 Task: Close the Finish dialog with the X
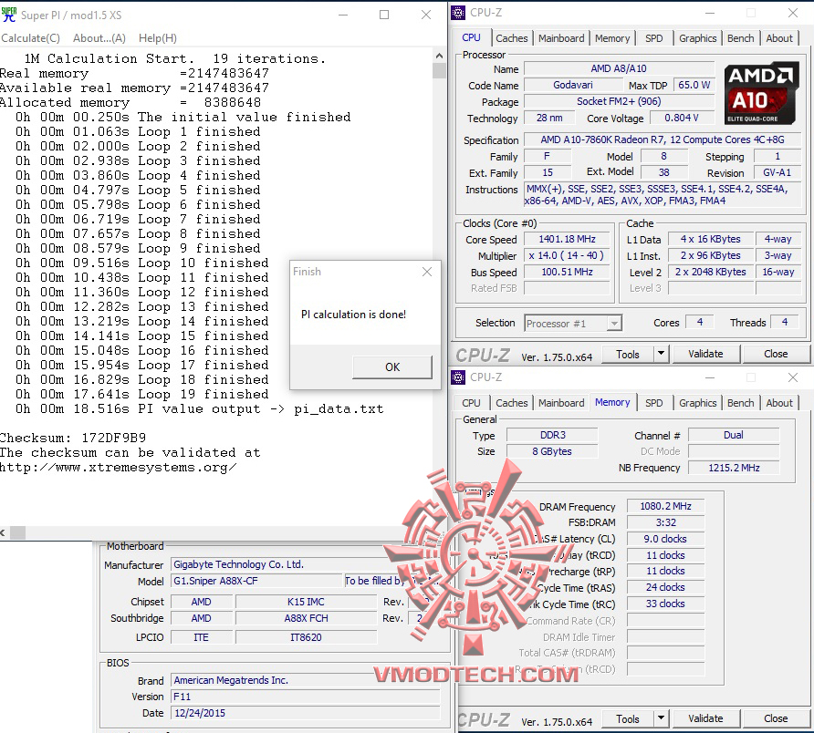click(x=427, y=272)
